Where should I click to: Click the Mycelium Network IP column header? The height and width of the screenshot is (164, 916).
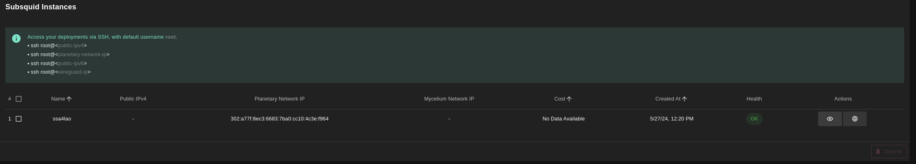click(x=449, y=99)
